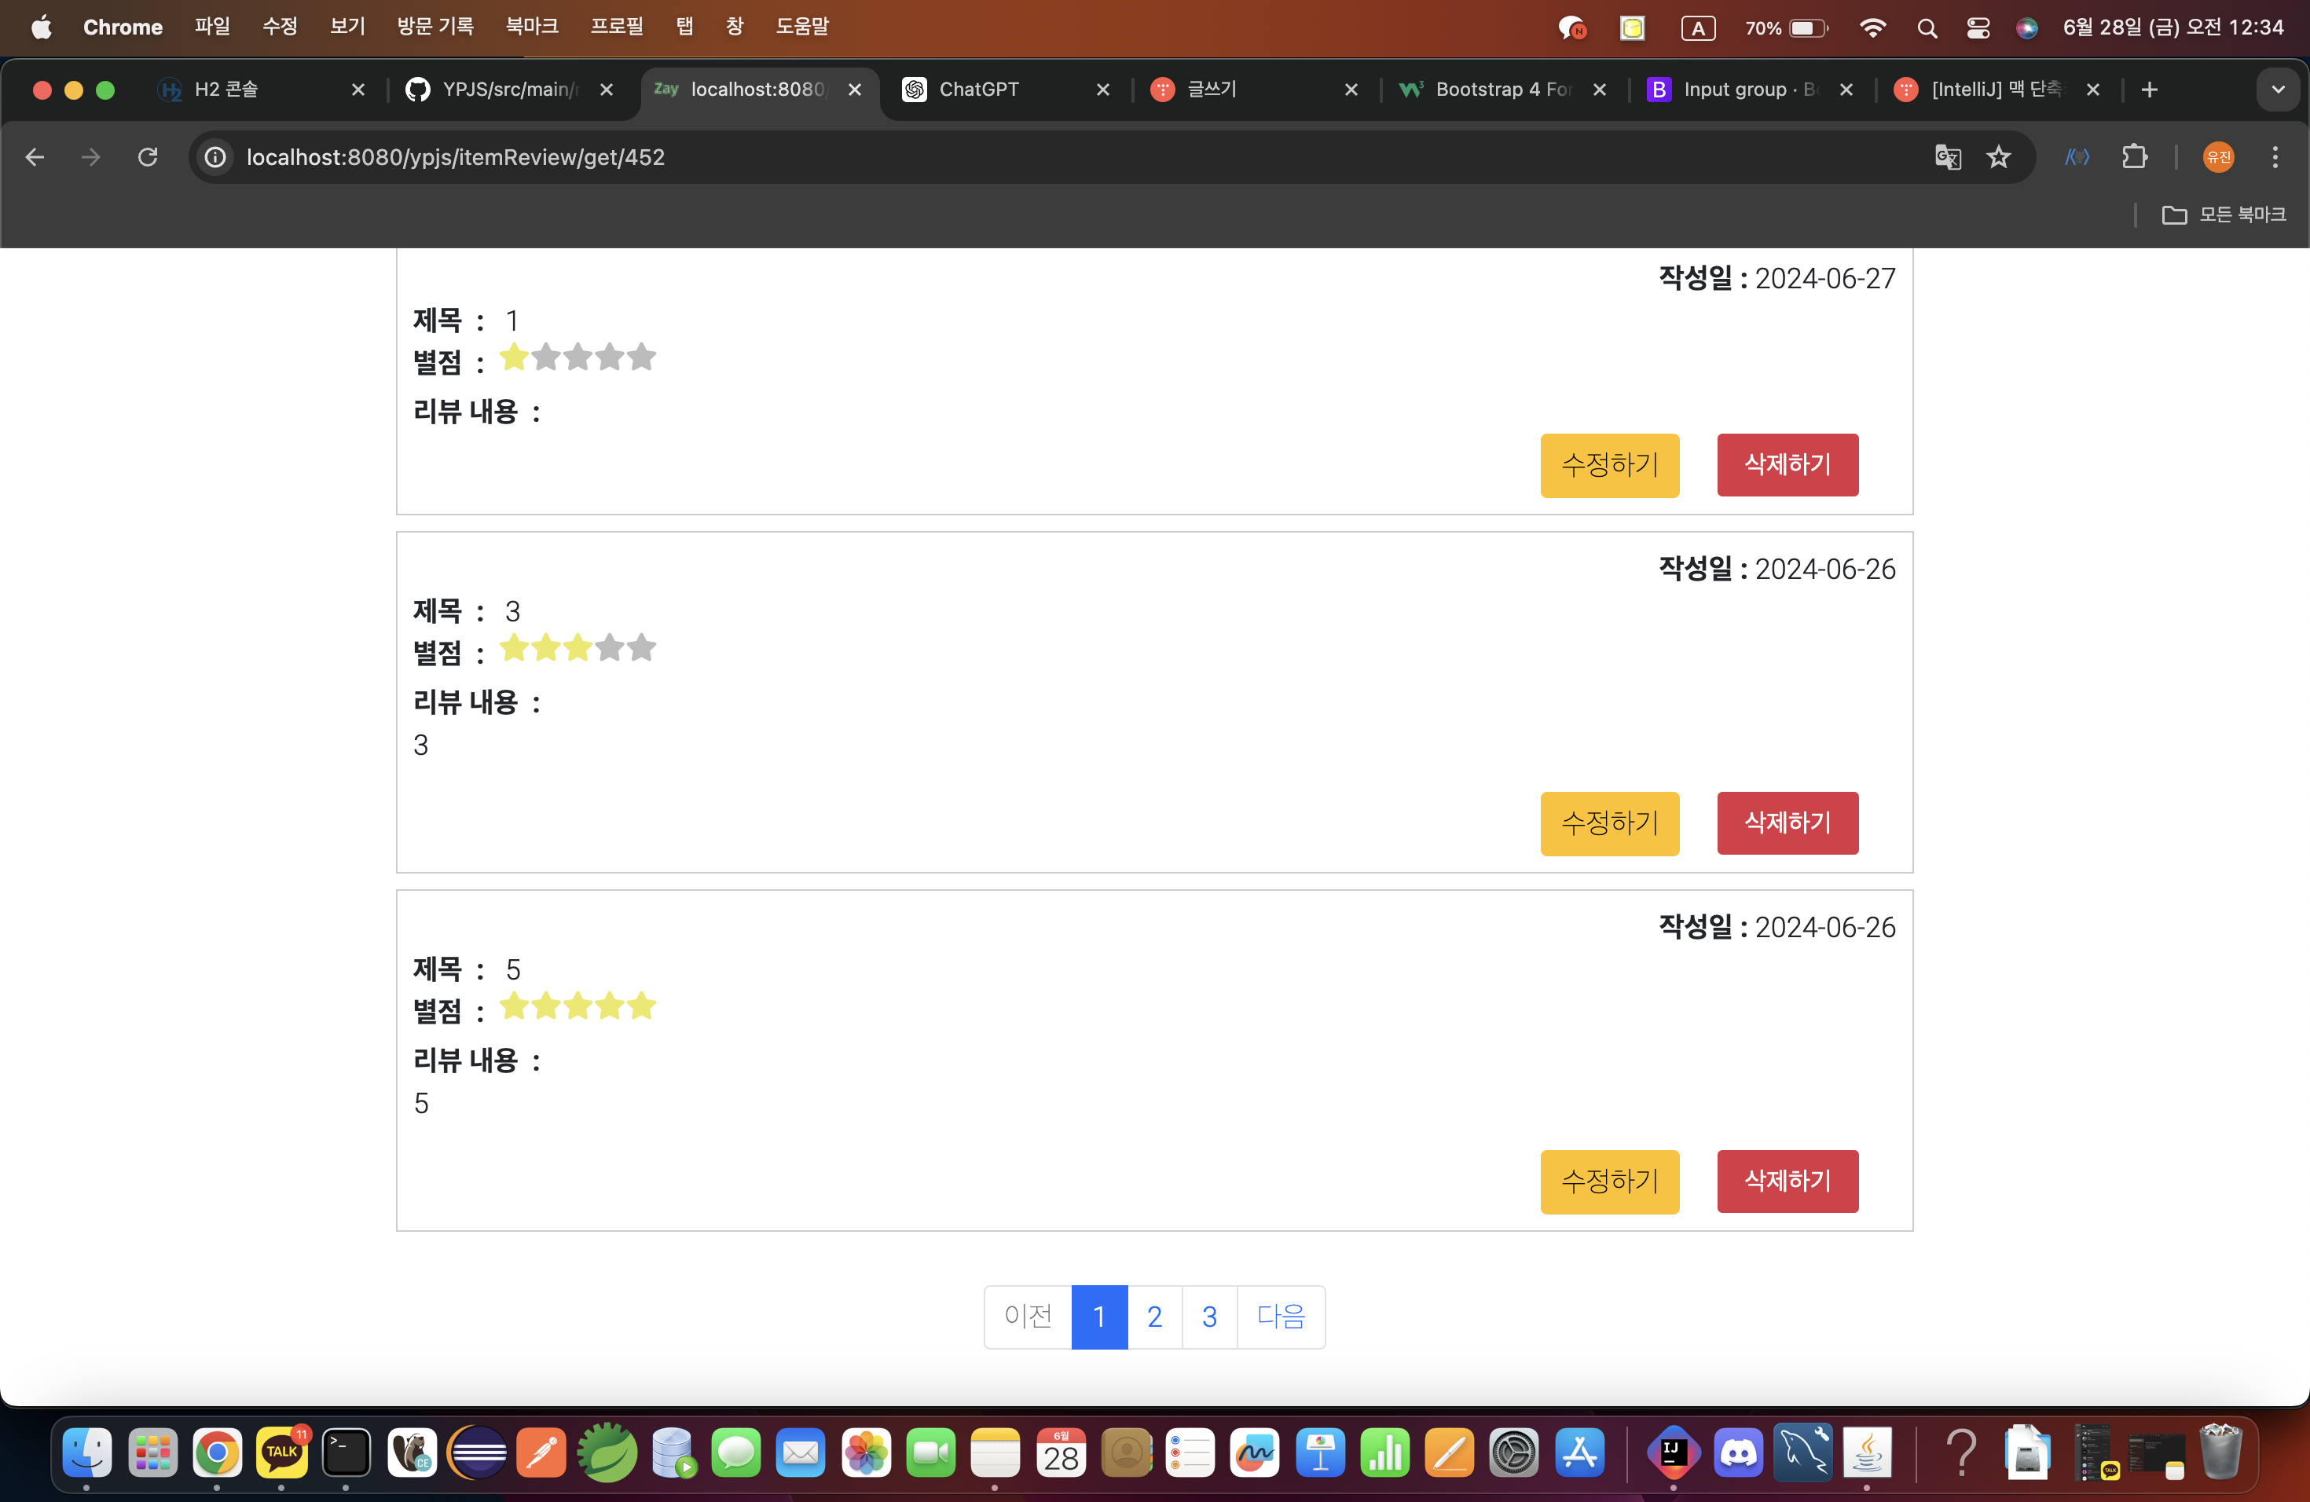Click 수정하기 for review titled 3
2310x1502 pixels.
(1609, 822)
